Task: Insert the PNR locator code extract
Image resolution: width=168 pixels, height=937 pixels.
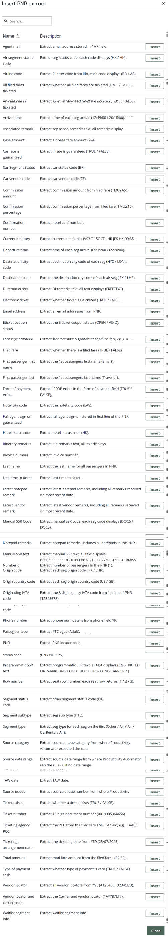Action: pos(155,643)
